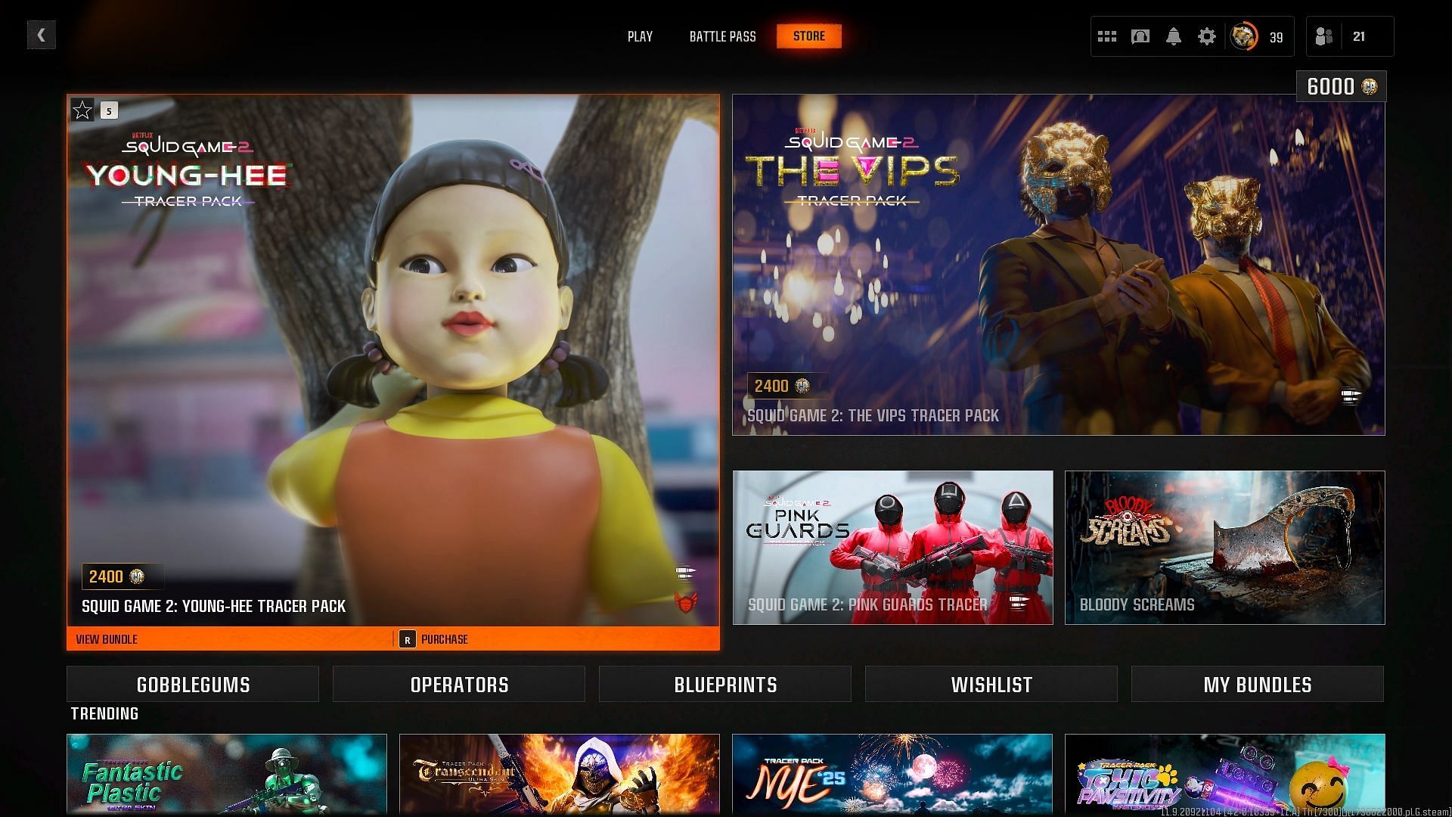This screenshot has height=817, width=1452.
Task: Open the notifications bell icon
Action: [x=1174, y=36]
